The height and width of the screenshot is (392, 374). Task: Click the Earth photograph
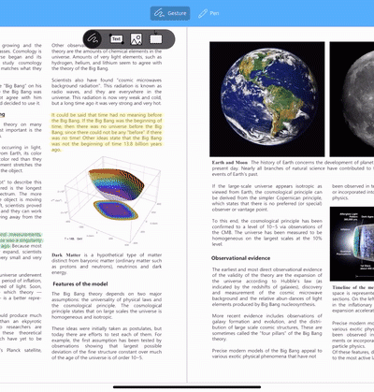tap(267, 99)
